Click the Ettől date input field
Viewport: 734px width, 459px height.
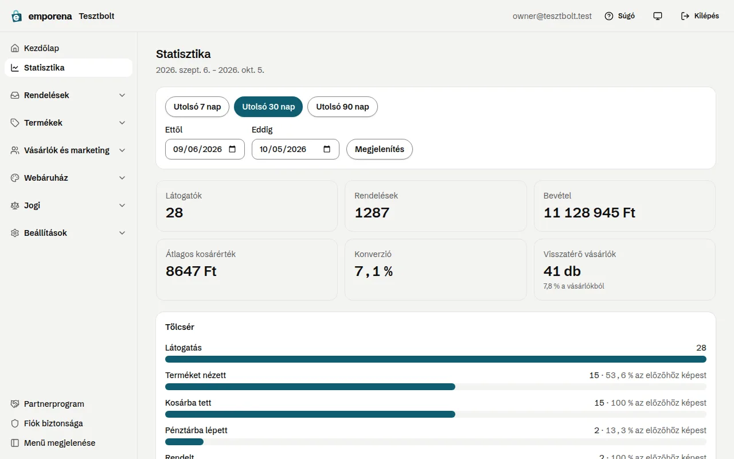205,149
